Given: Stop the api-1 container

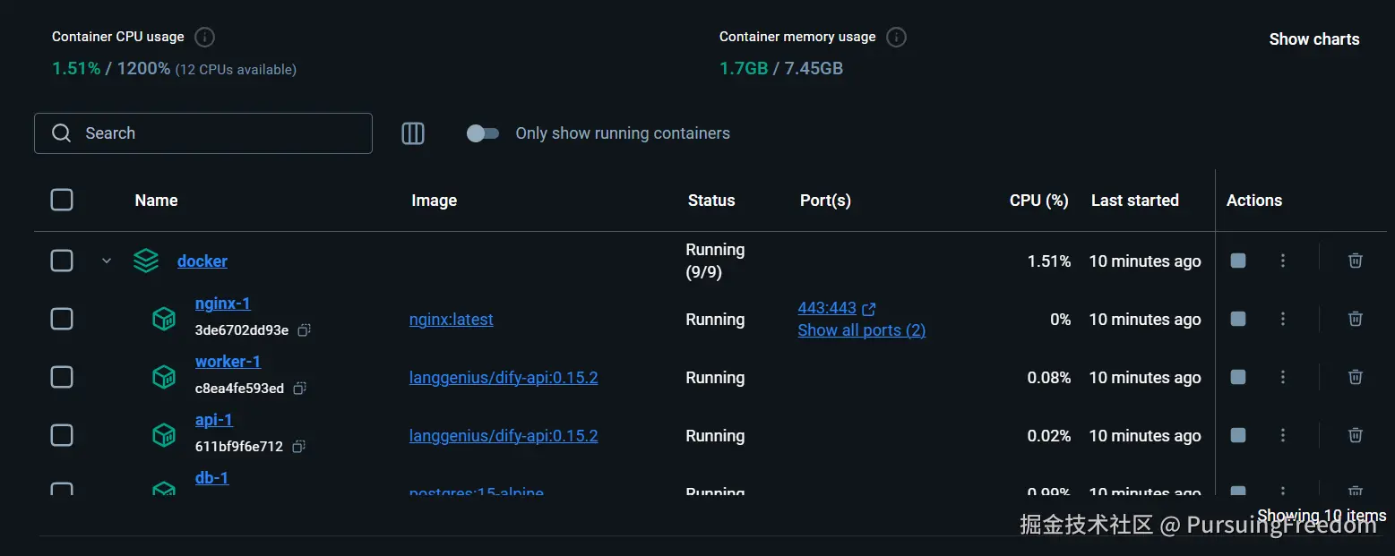Looking at the screenshot, I should 1238,435.
